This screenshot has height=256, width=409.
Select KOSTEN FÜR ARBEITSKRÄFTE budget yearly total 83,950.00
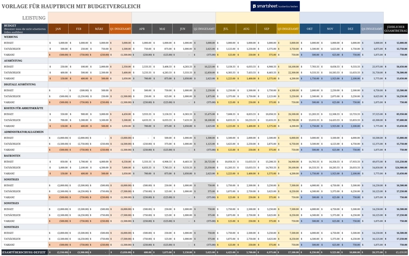pos(396,114)
